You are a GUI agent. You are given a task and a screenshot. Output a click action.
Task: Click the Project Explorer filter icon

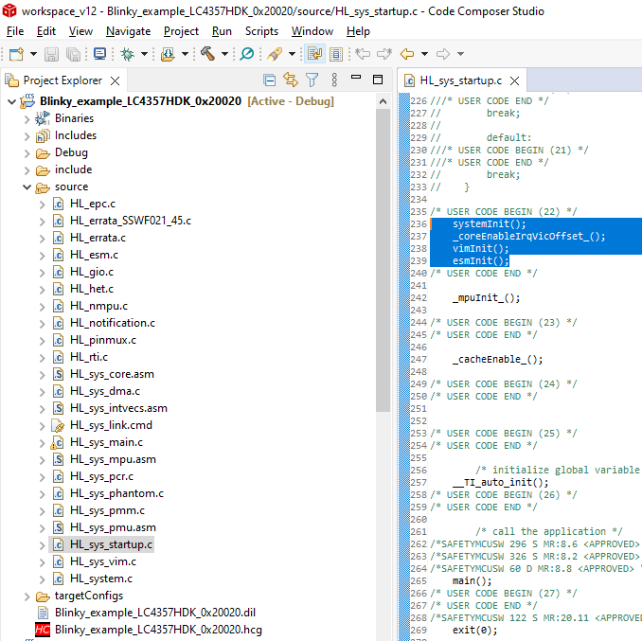[312, 80]
